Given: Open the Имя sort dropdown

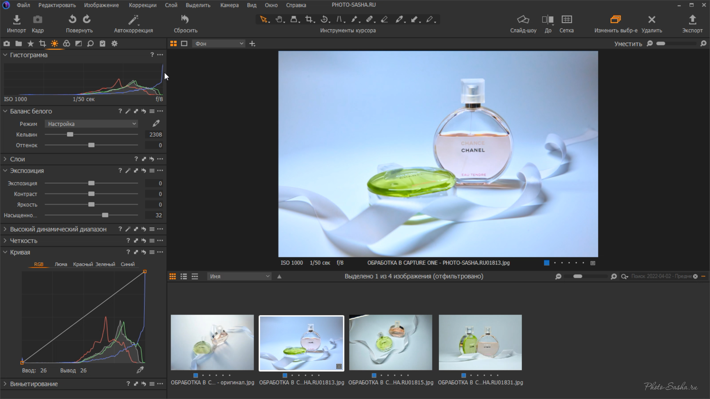Looking at the screenshot, I should [x=239, y=276].
